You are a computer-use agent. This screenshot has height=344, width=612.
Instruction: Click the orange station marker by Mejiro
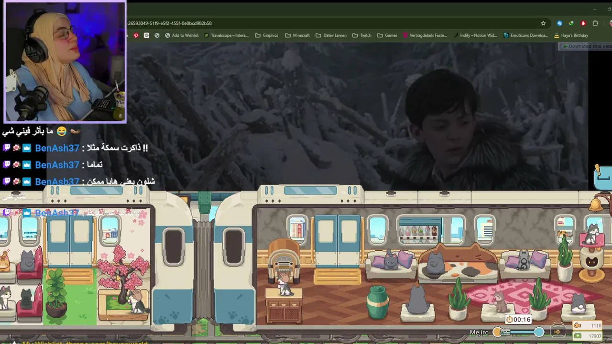(x=497, y=332)
